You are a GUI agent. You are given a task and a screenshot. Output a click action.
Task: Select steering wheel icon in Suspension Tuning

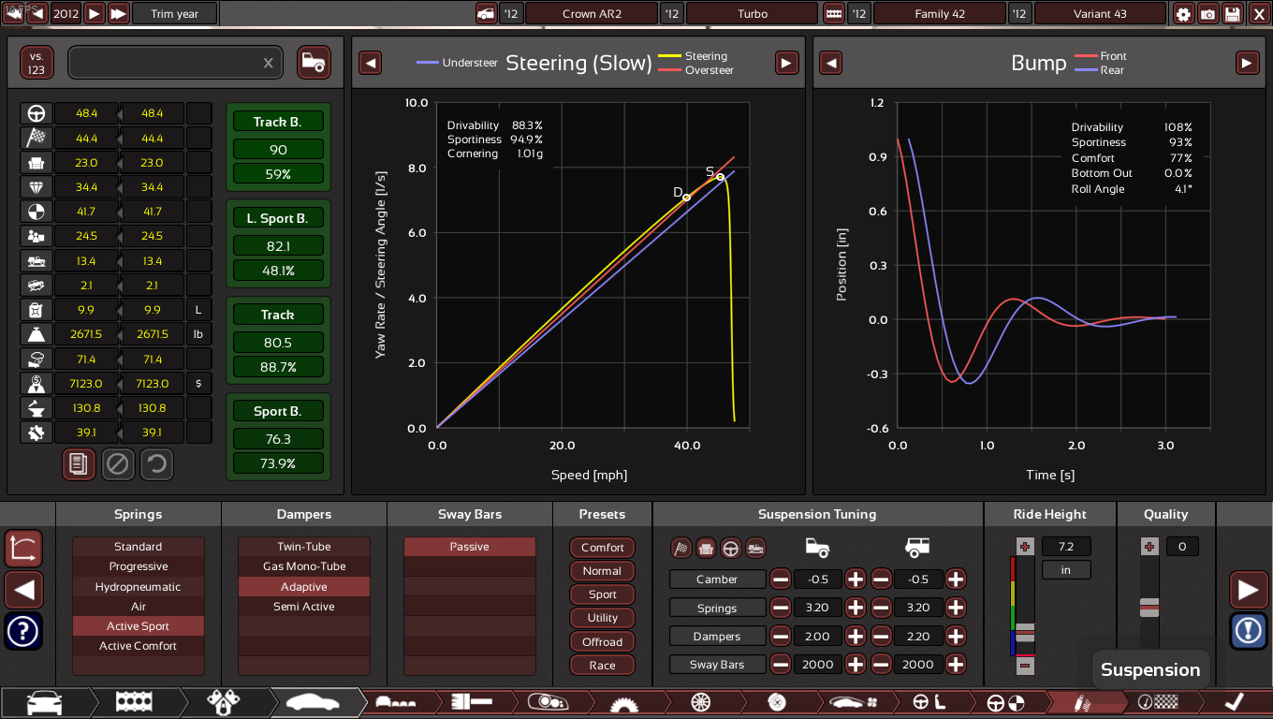pos(731,548)
